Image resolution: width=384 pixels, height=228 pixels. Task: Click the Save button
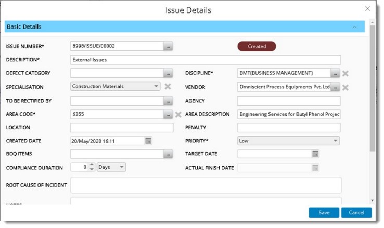pos(324,213)
